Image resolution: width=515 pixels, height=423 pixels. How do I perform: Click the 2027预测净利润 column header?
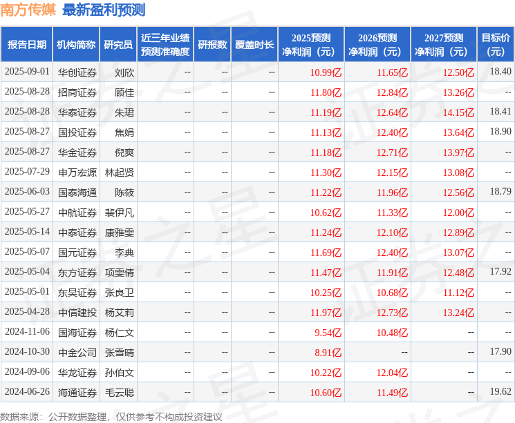pos(444,44)
